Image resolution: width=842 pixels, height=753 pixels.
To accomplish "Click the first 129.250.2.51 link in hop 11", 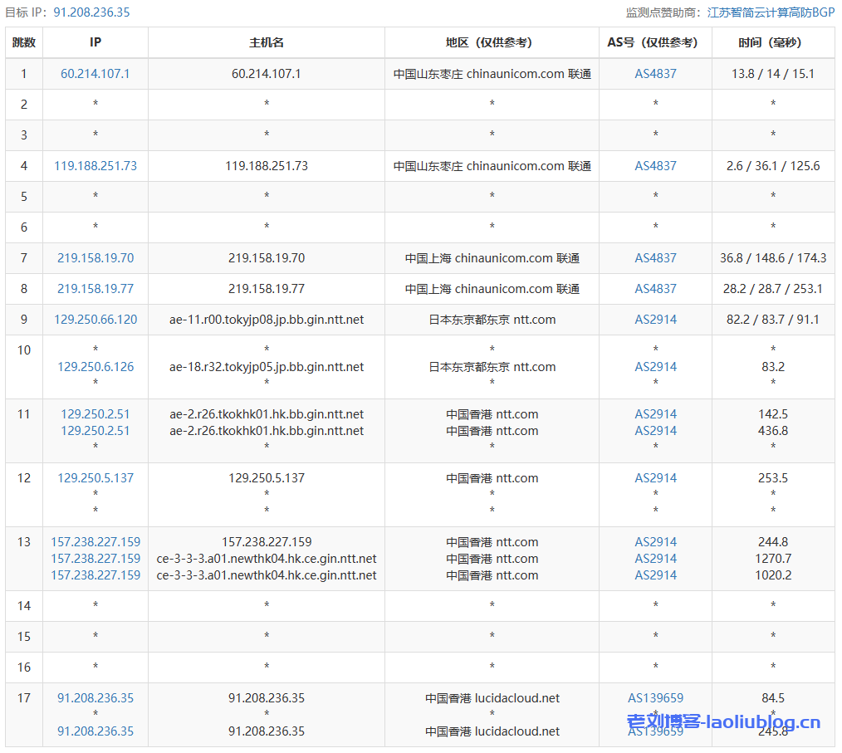I will 95,414.
